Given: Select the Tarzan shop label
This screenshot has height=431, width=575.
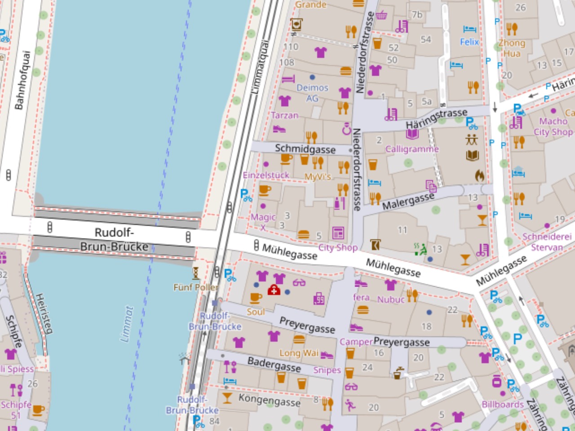Looking at the screenshot, I should click(285, 115).
